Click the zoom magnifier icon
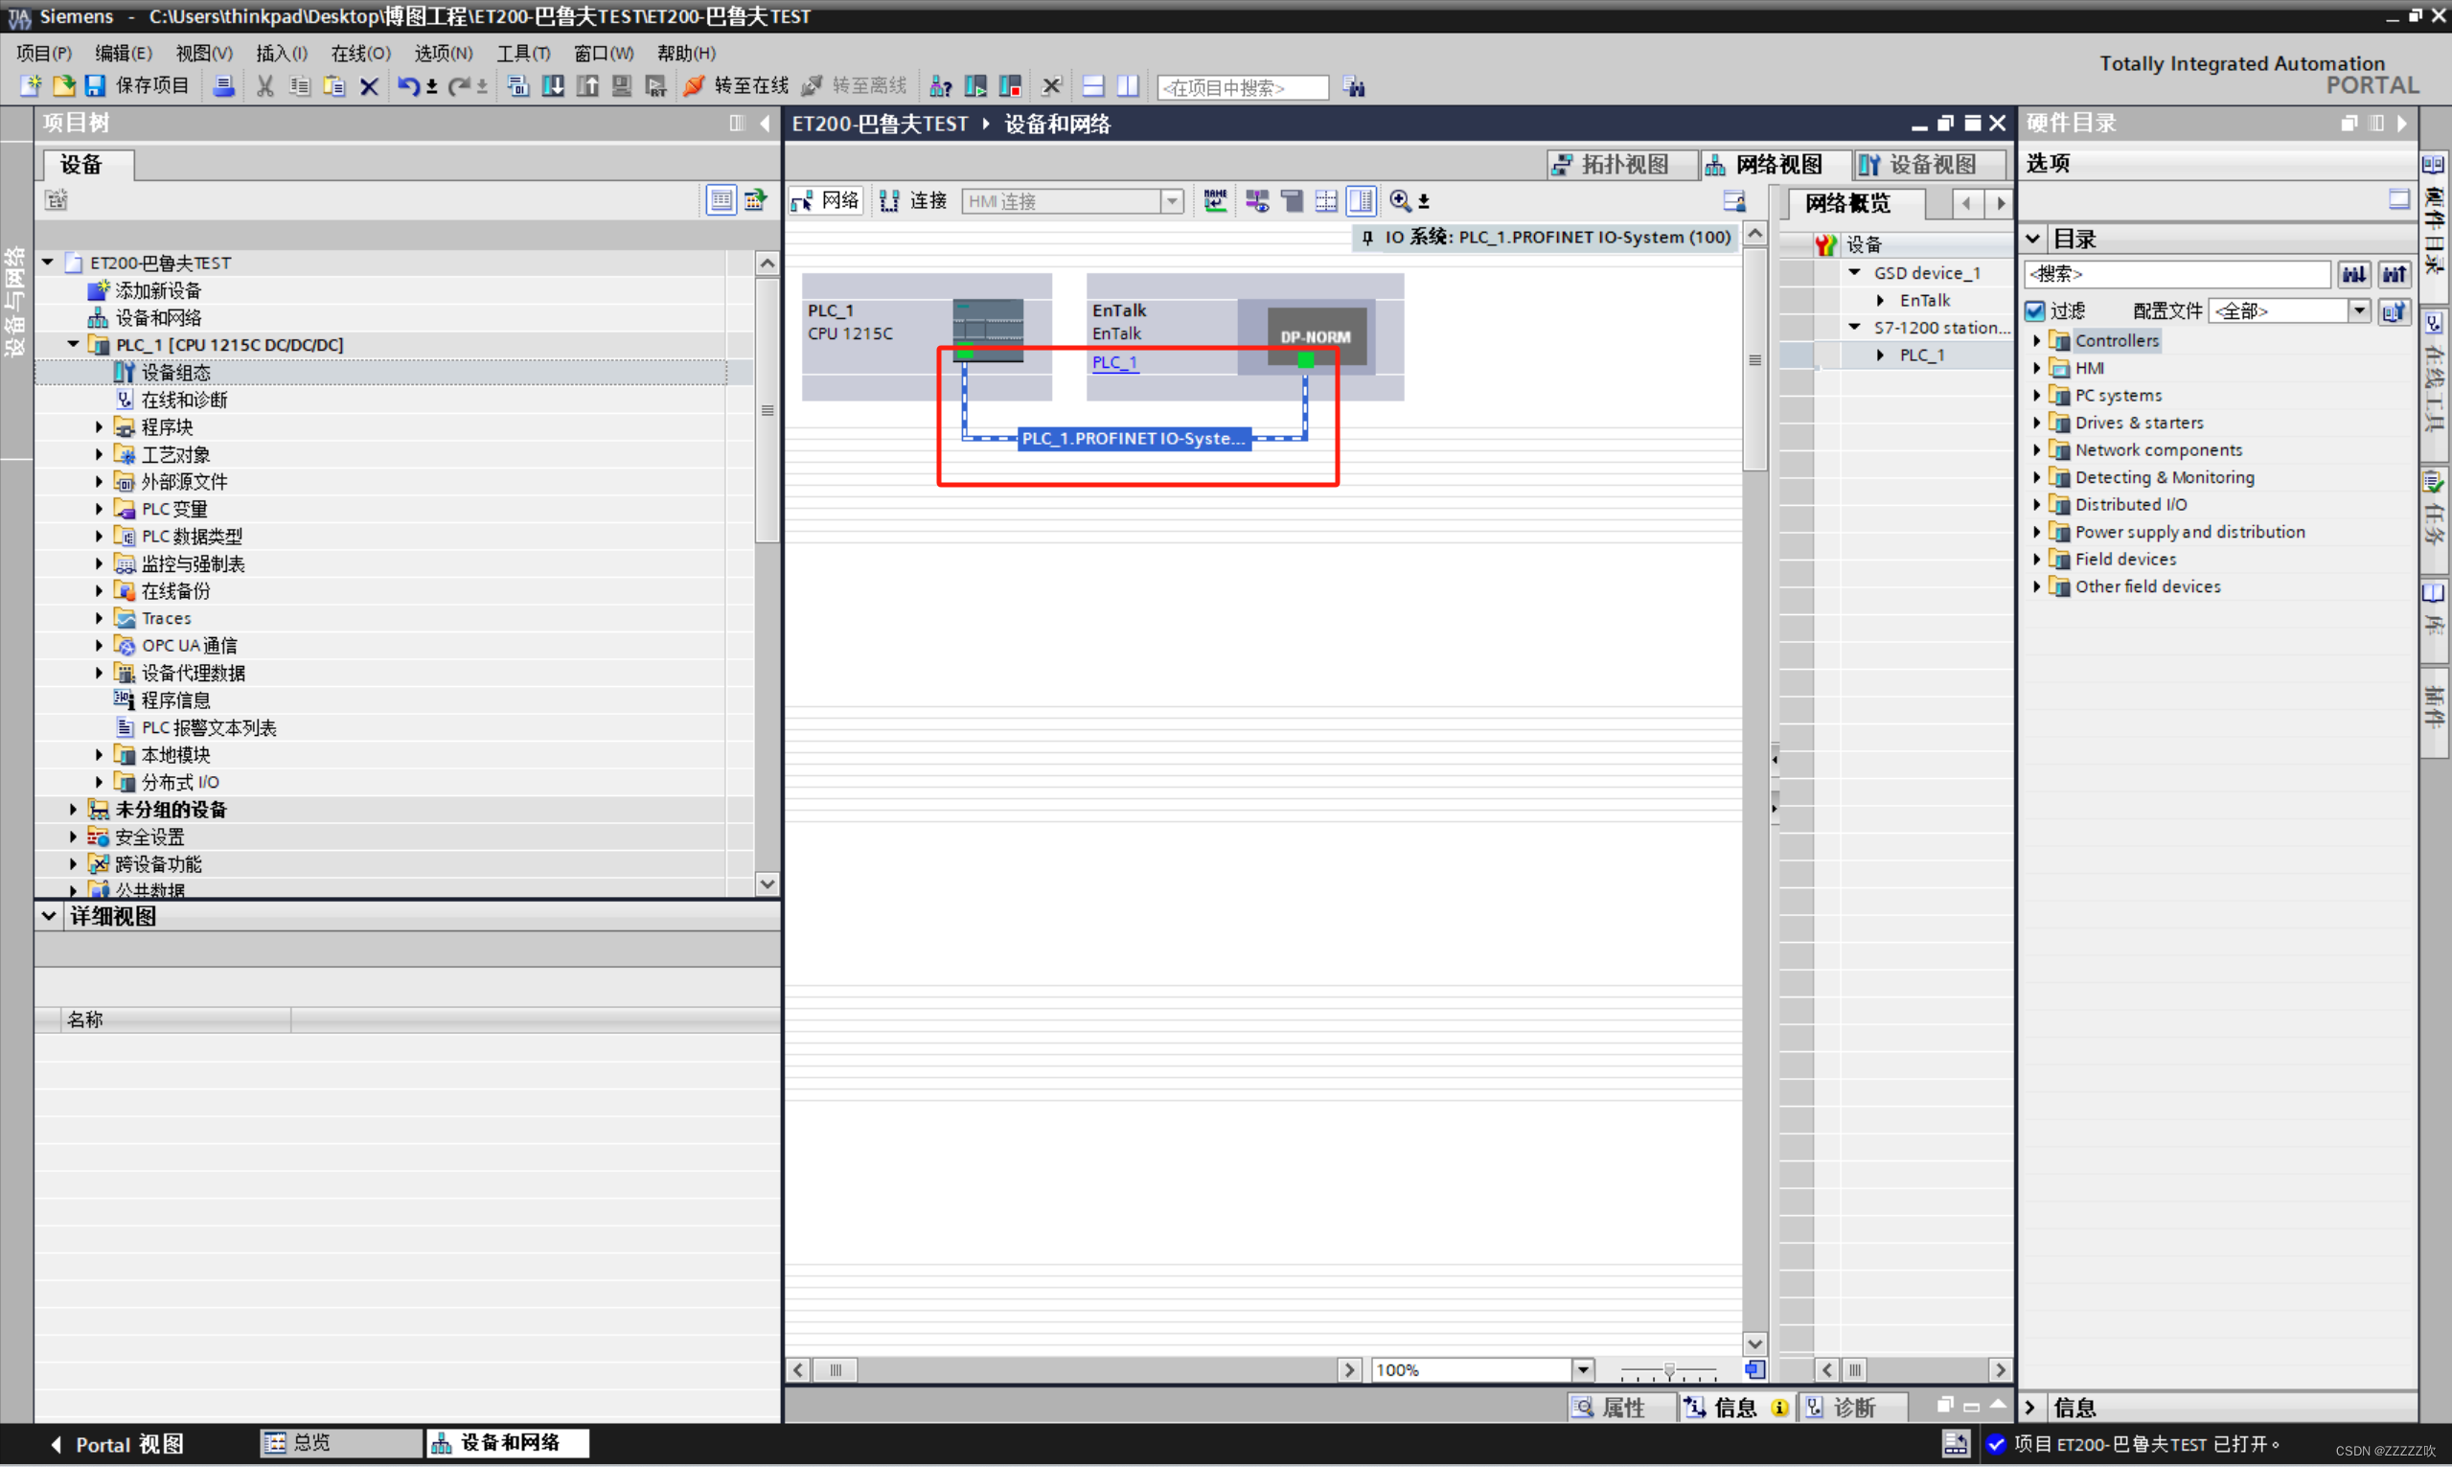The width and height of the screenshot is (2452, 1467). pyautogui.click(x=1401, y=200)
